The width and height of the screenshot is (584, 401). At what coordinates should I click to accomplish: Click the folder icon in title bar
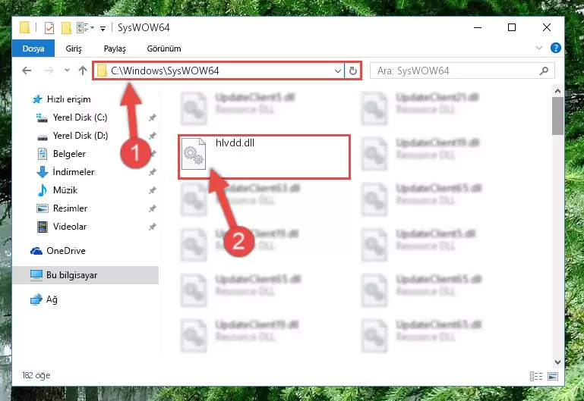[x=24, y=27]
